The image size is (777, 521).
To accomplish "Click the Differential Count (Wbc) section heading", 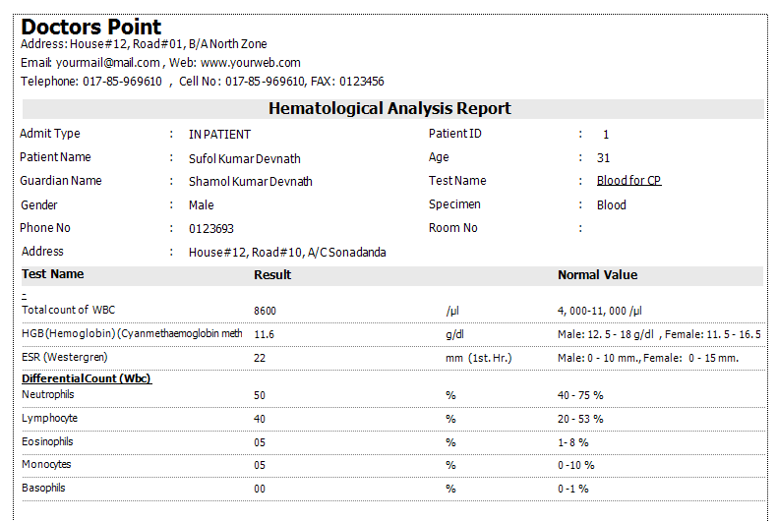I will tap(87, 378).
